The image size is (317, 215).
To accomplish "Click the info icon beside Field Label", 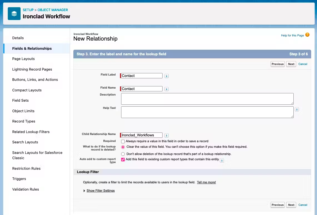I will coord(166,76).
